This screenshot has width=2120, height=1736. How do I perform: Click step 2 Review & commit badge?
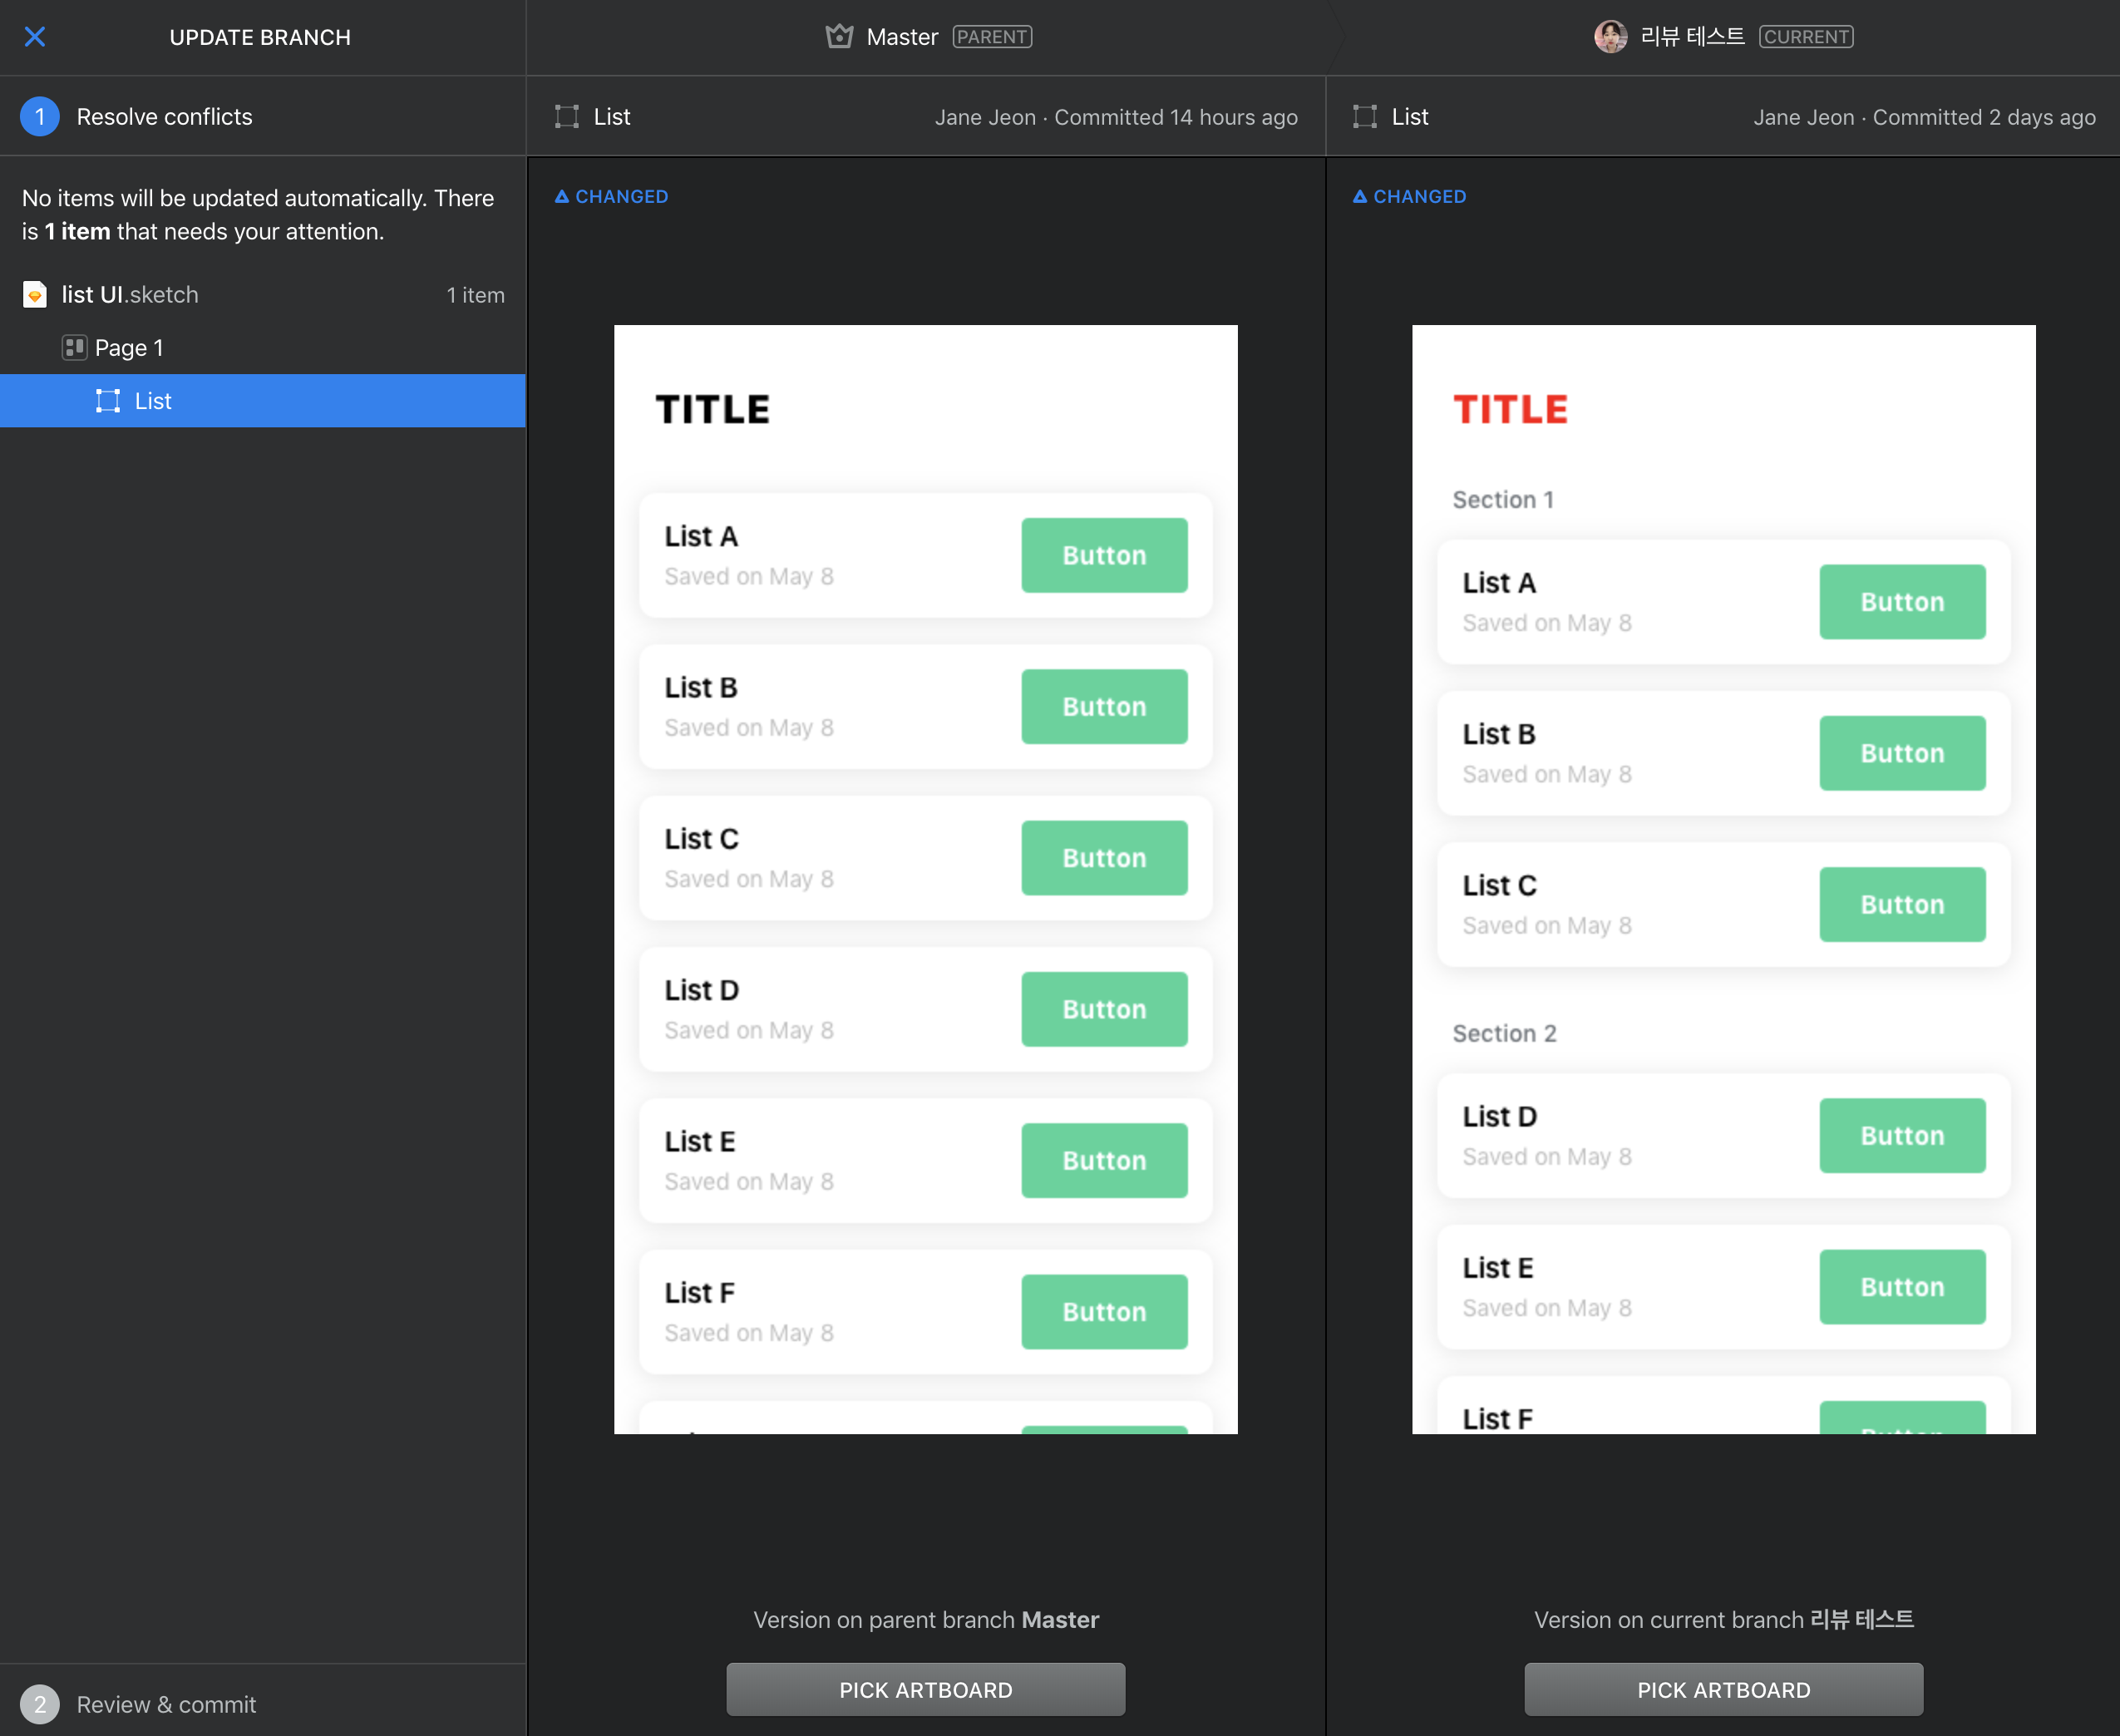tap(40, 1704)
